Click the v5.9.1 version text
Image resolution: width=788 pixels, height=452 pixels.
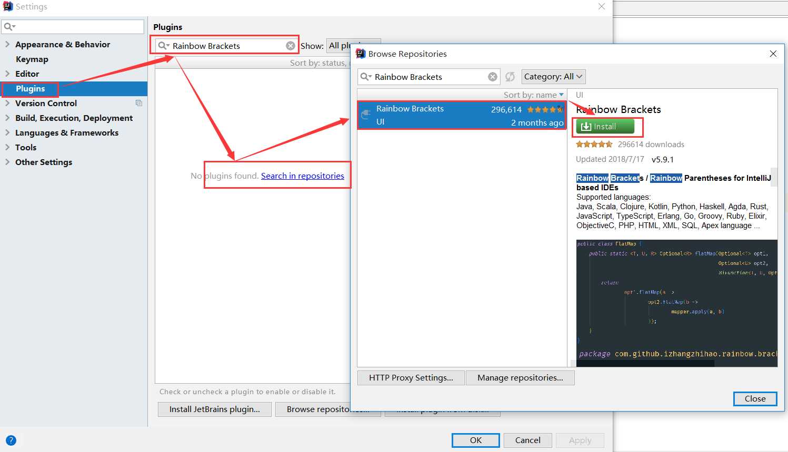[663, 159]
